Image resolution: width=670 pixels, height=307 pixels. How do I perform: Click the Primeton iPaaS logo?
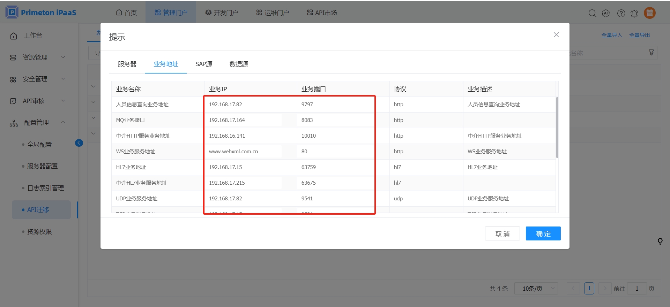[41, 13]
